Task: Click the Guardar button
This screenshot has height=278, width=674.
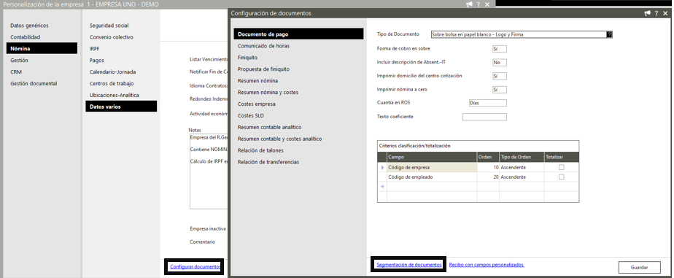Action: click(639, 267)
